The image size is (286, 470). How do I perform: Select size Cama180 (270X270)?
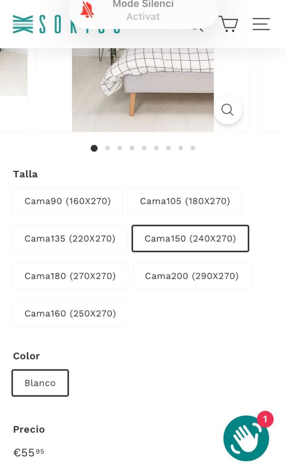tap(70, 276)
